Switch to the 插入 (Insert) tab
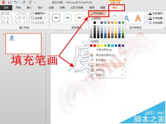The width and height of the screenshot is (166, 124). pos(29,8)
